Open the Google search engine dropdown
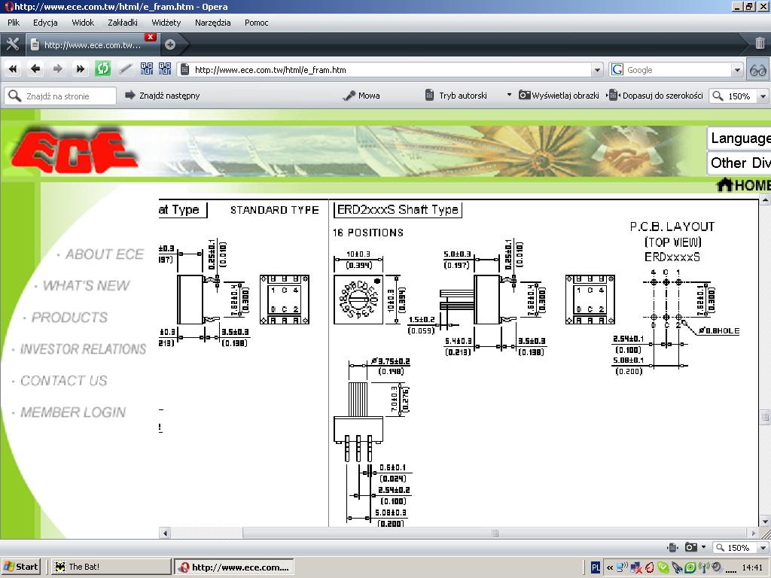Image resolution: width=771 pixels, height=578 pixels. 737,70
